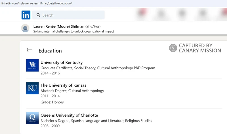Click the Queens University Q logo
Viewport: 227px width, 134px height.
32,118
